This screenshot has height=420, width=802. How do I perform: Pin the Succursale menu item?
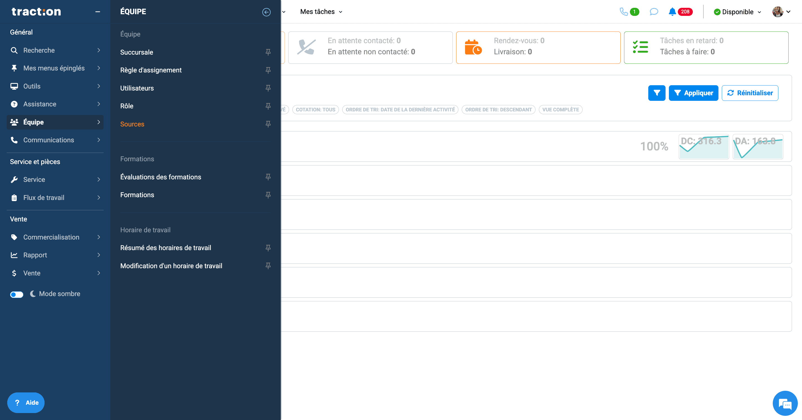[268, 52]
